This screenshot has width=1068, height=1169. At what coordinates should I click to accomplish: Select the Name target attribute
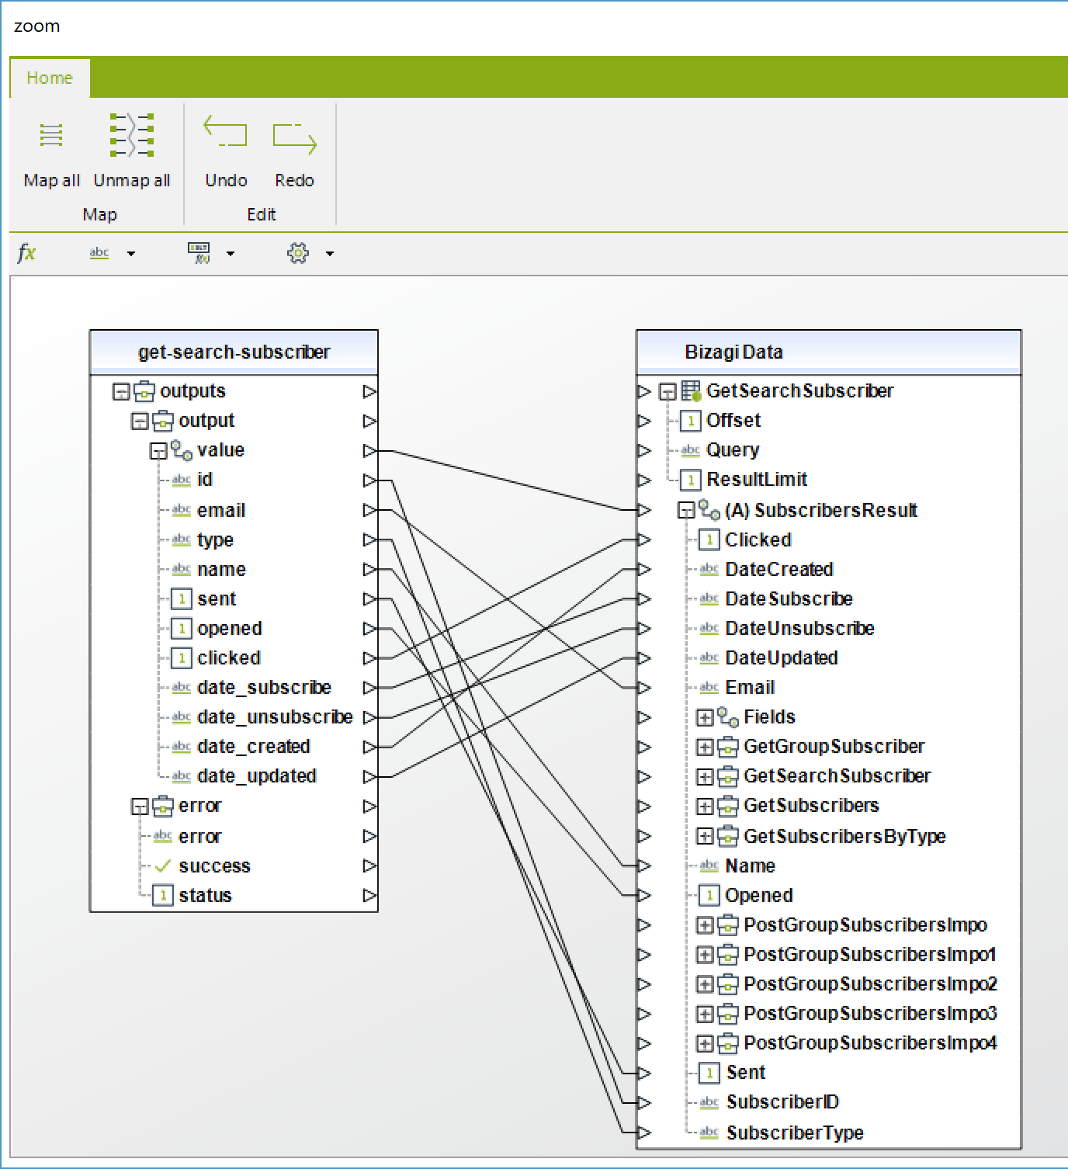(750, 865)
